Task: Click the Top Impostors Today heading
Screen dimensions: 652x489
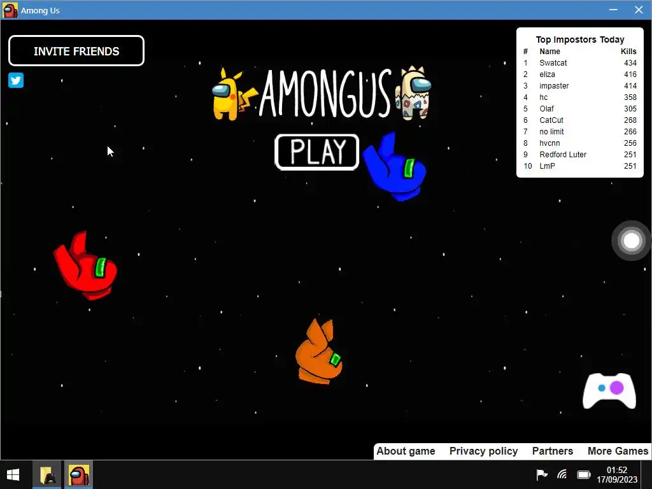Action: point(580,39)
